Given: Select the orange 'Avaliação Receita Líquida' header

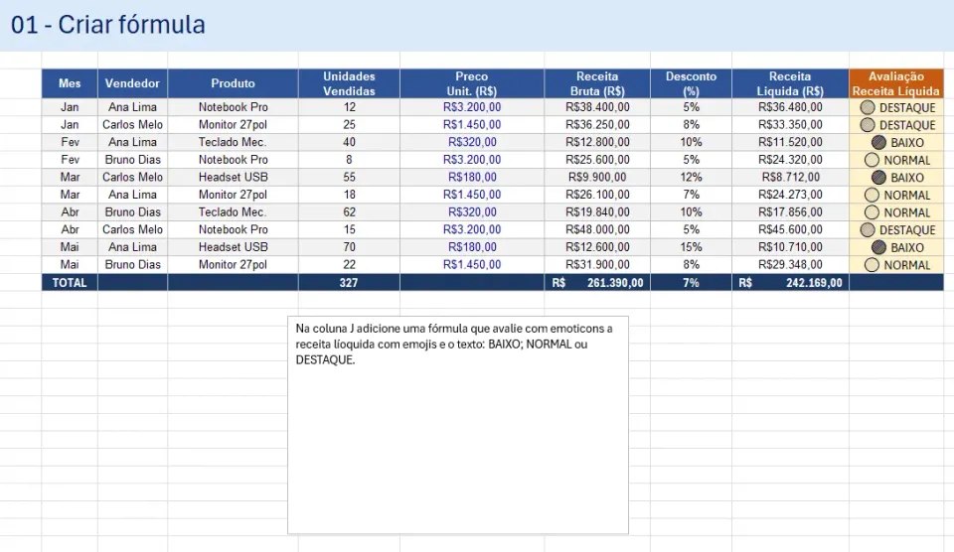Looking at the screenshot, I should click(x=896, y=83).
